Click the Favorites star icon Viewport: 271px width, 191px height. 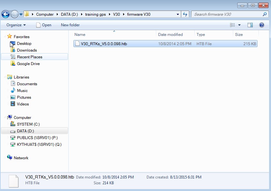[x=10, y=36]
